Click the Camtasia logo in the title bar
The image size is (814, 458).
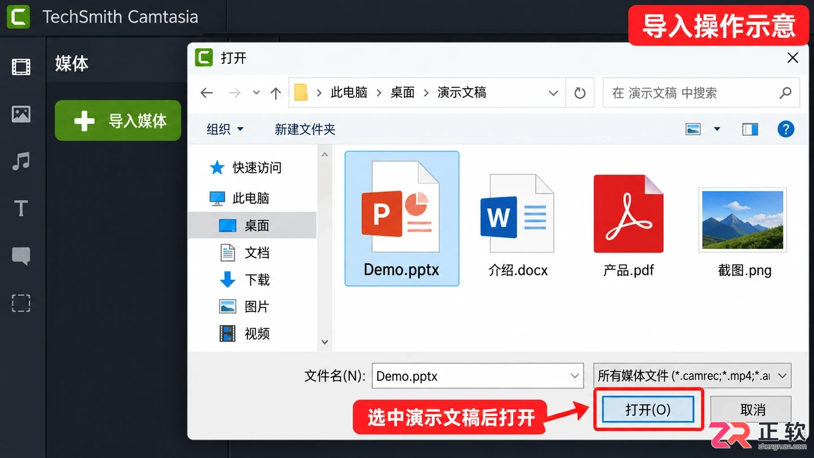click(18, 16)
